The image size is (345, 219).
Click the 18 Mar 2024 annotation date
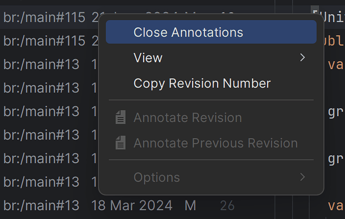[132, 205]
